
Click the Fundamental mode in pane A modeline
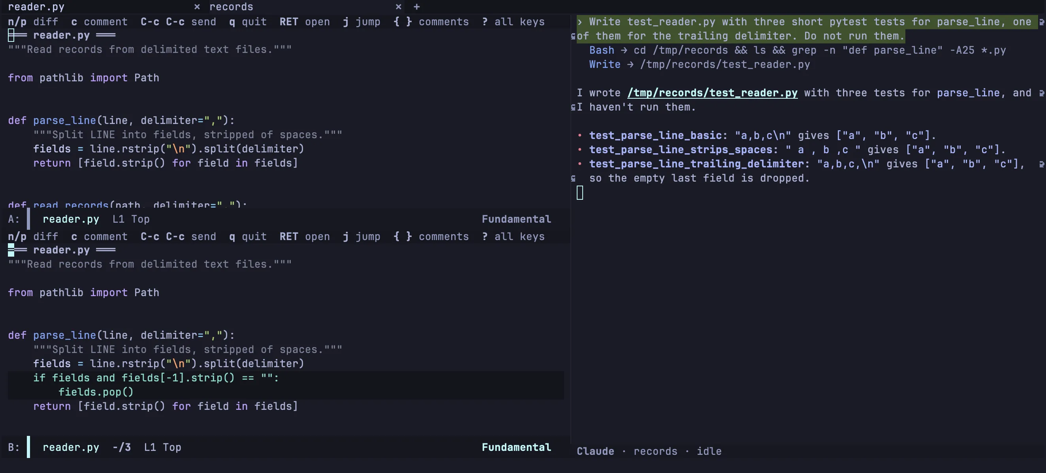[x=516, y=219]
